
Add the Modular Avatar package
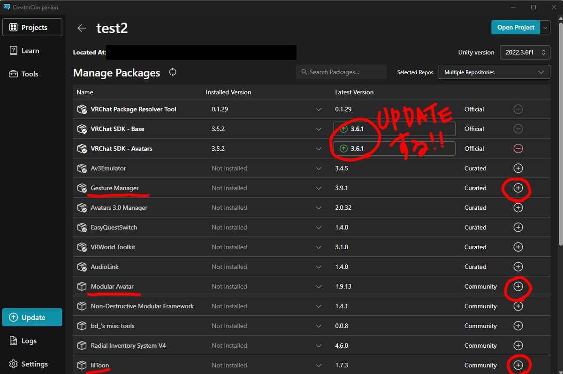(518, 286)
